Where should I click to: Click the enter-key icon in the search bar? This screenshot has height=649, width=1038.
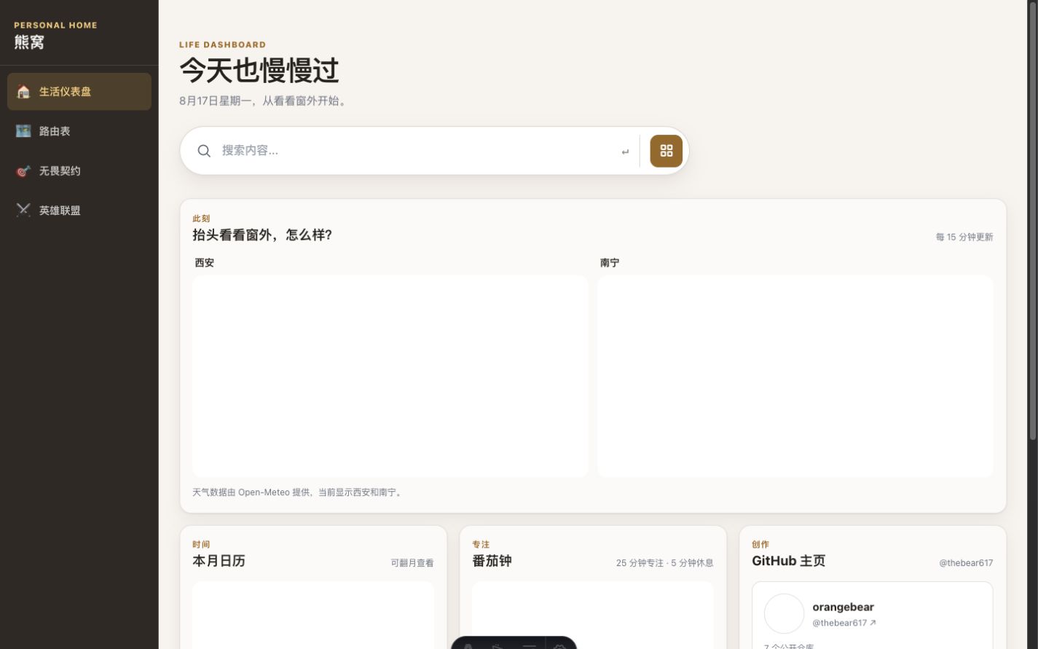pos(625,152)
